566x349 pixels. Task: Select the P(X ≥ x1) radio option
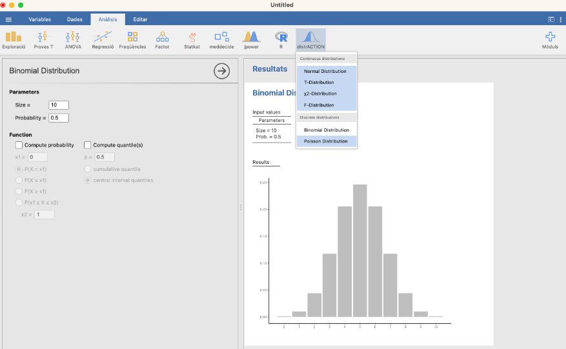(x=19, y=192)
